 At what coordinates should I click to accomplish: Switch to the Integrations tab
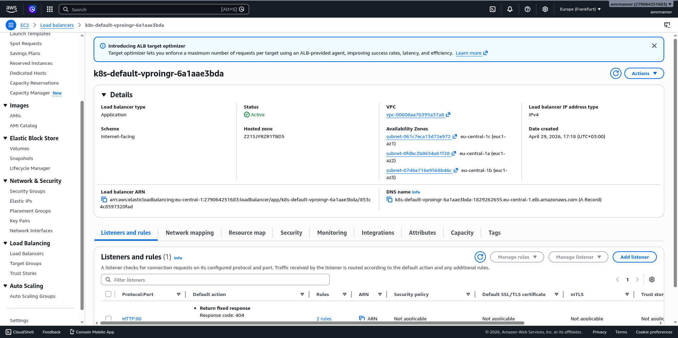(378, 233)
